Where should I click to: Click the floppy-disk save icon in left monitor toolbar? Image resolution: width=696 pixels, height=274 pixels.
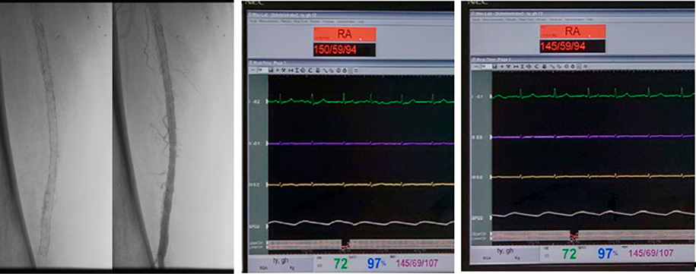click(272, 71)
